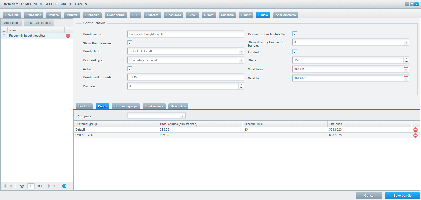Go to next page of bundles
The height and width of the screenshot is (200, 421).
tap(49, 186)
